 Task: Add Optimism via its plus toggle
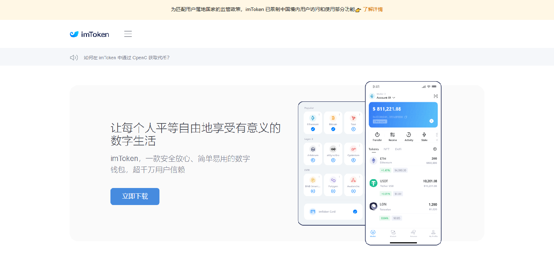[x=353, y=160]
